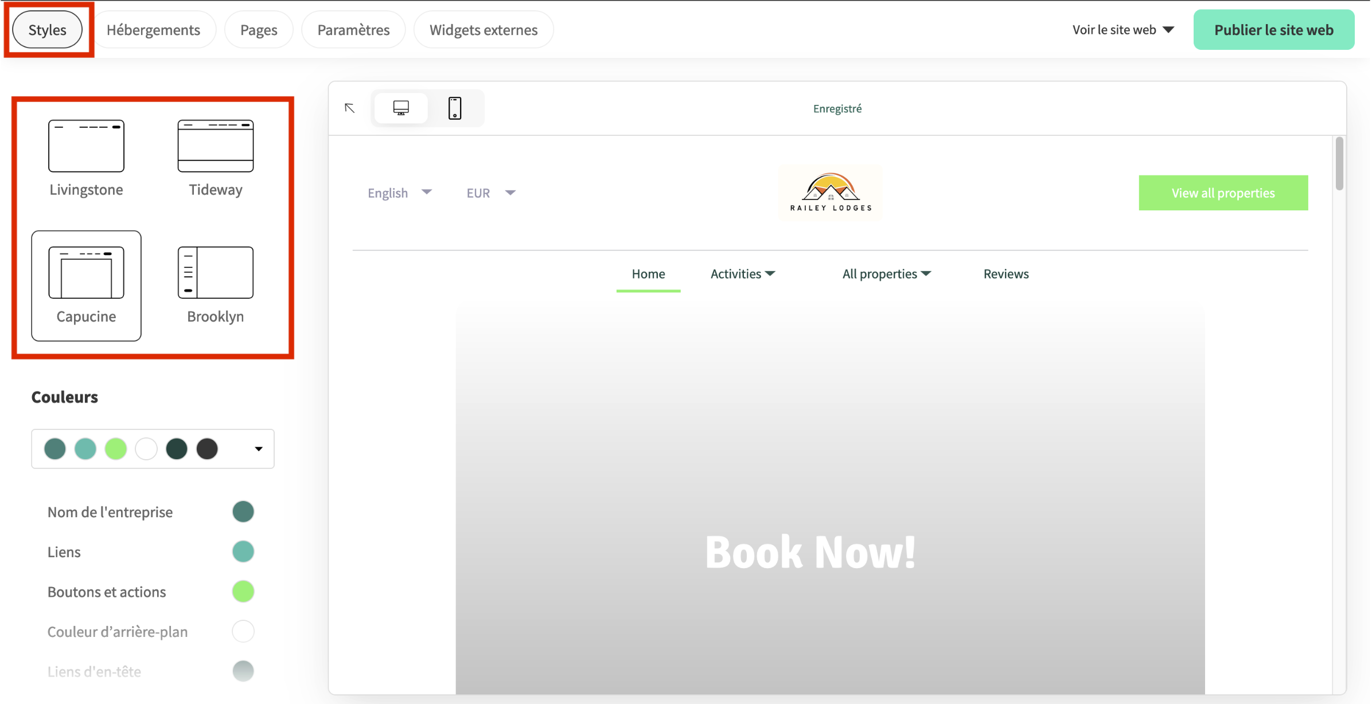Open the EUR currency dropdown

490,193
